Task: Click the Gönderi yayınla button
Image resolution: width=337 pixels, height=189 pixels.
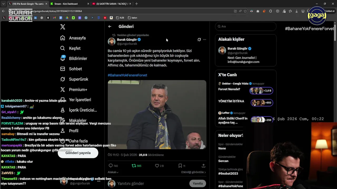Action: point(78,153)
